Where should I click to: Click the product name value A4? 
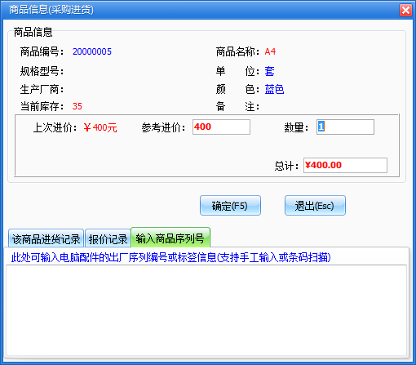(270, 51)
